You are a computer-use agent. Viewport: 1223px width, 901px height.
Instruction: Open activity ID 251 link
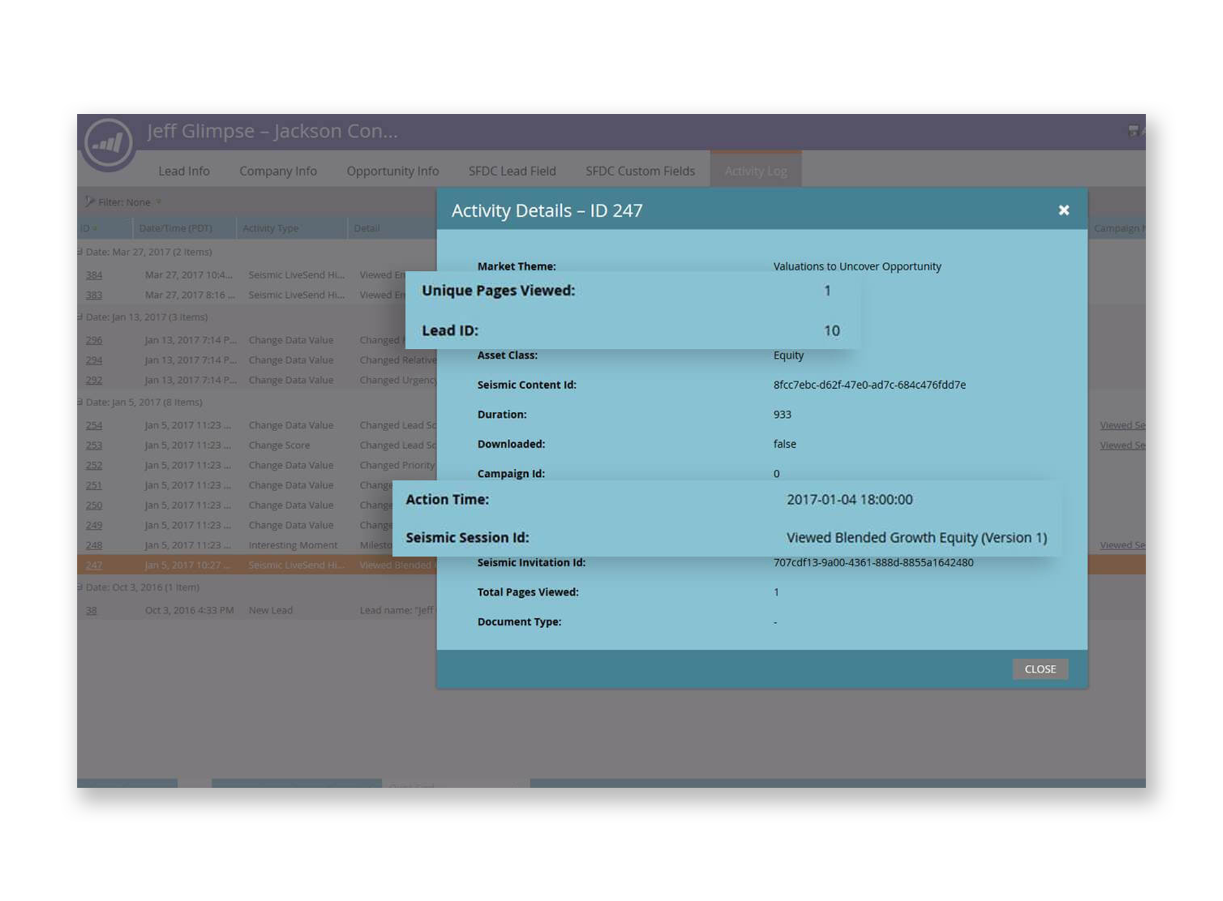point(94,485)
